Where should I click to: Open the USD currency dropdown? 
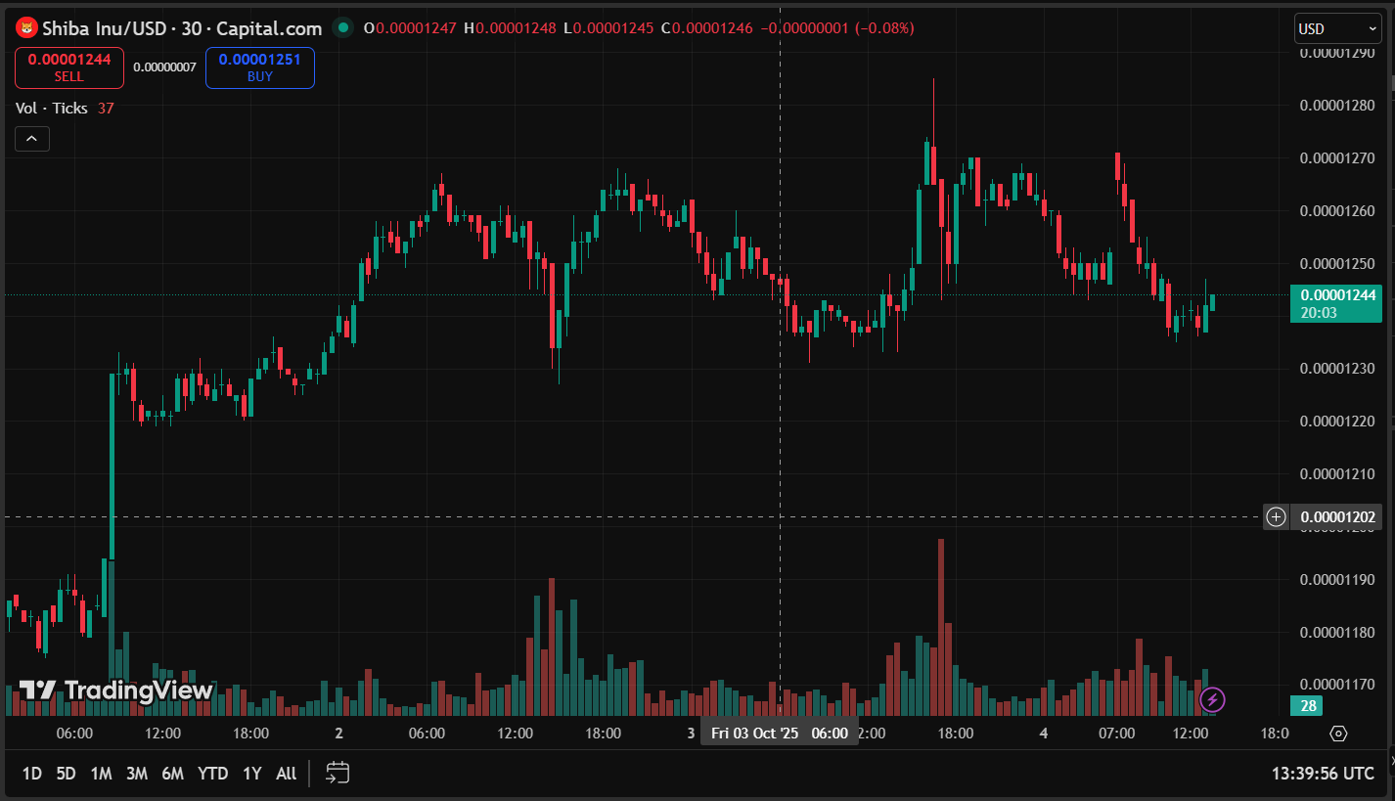[x=1336, y=29]
